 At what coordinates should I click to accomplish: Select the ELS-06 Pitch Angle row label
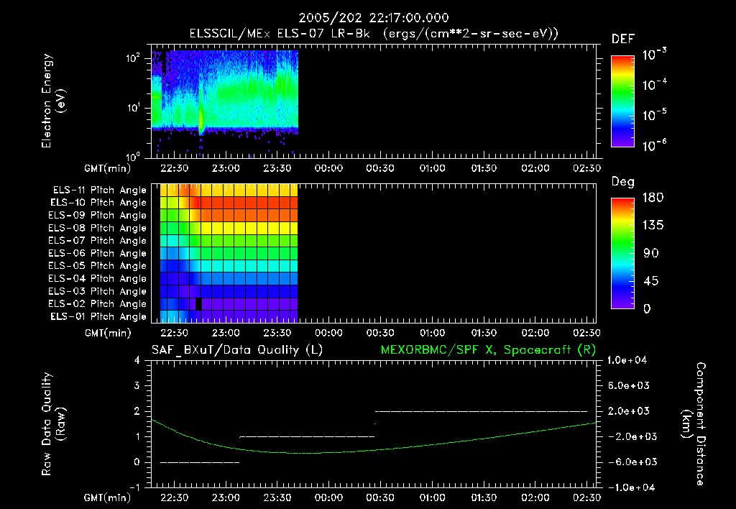98,254
